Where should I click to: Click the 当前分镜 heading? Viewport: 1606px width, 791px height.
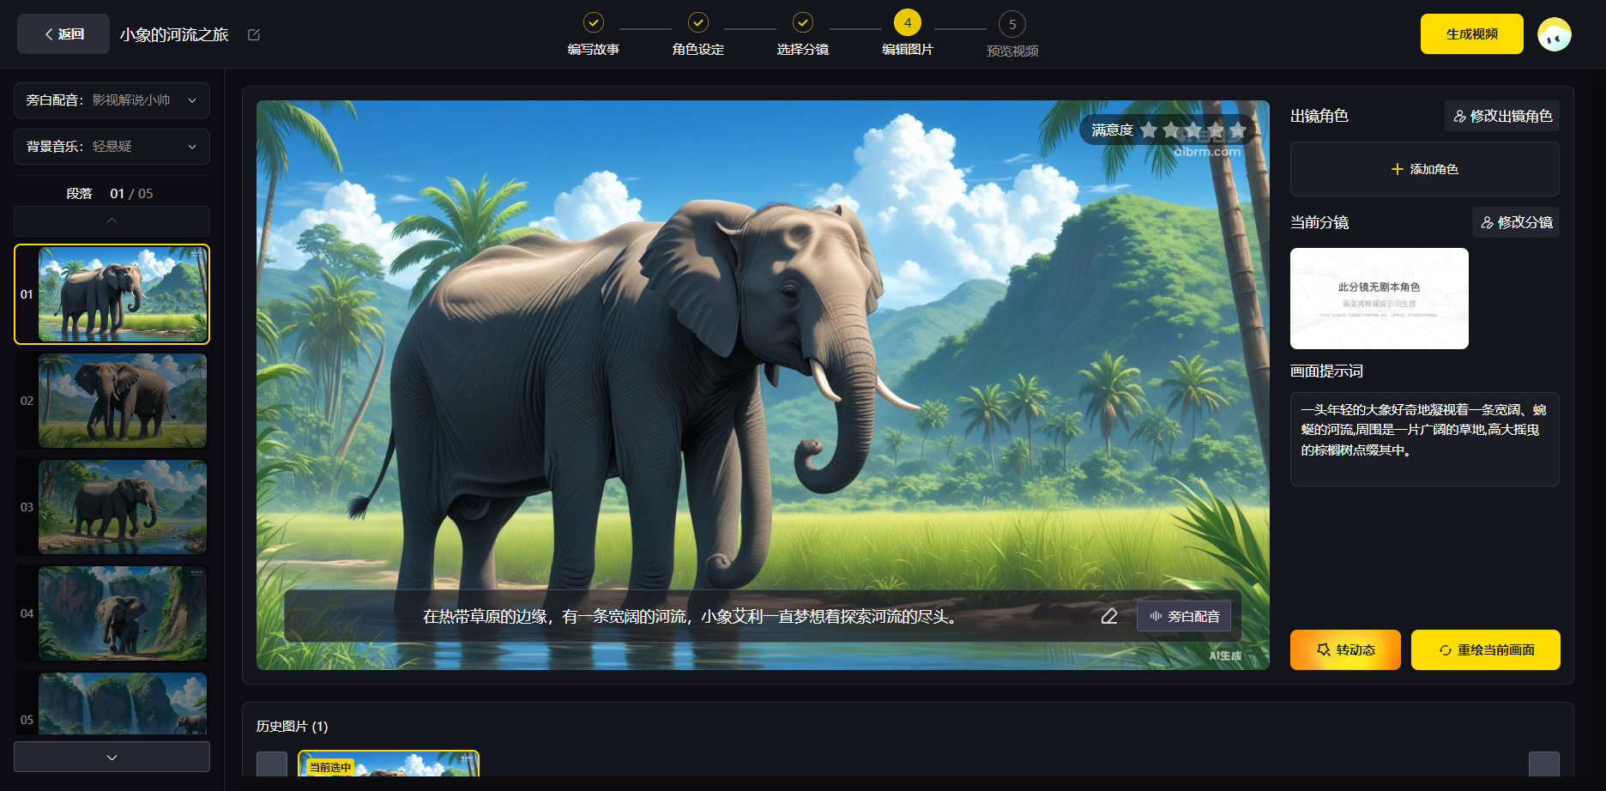click(1319, 222)
